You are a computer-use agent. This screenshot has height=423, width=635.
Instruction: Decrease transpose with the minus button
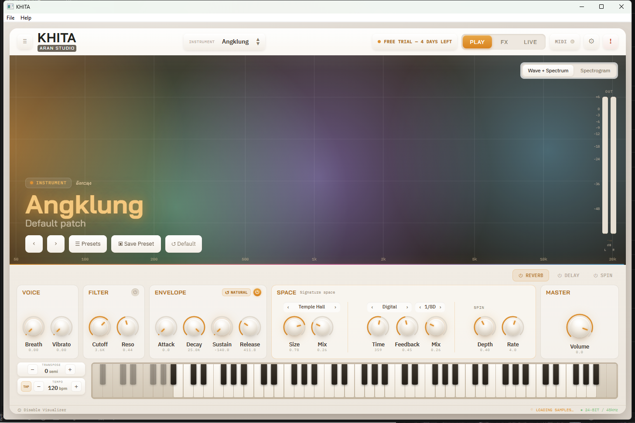[x=32, y=370]
